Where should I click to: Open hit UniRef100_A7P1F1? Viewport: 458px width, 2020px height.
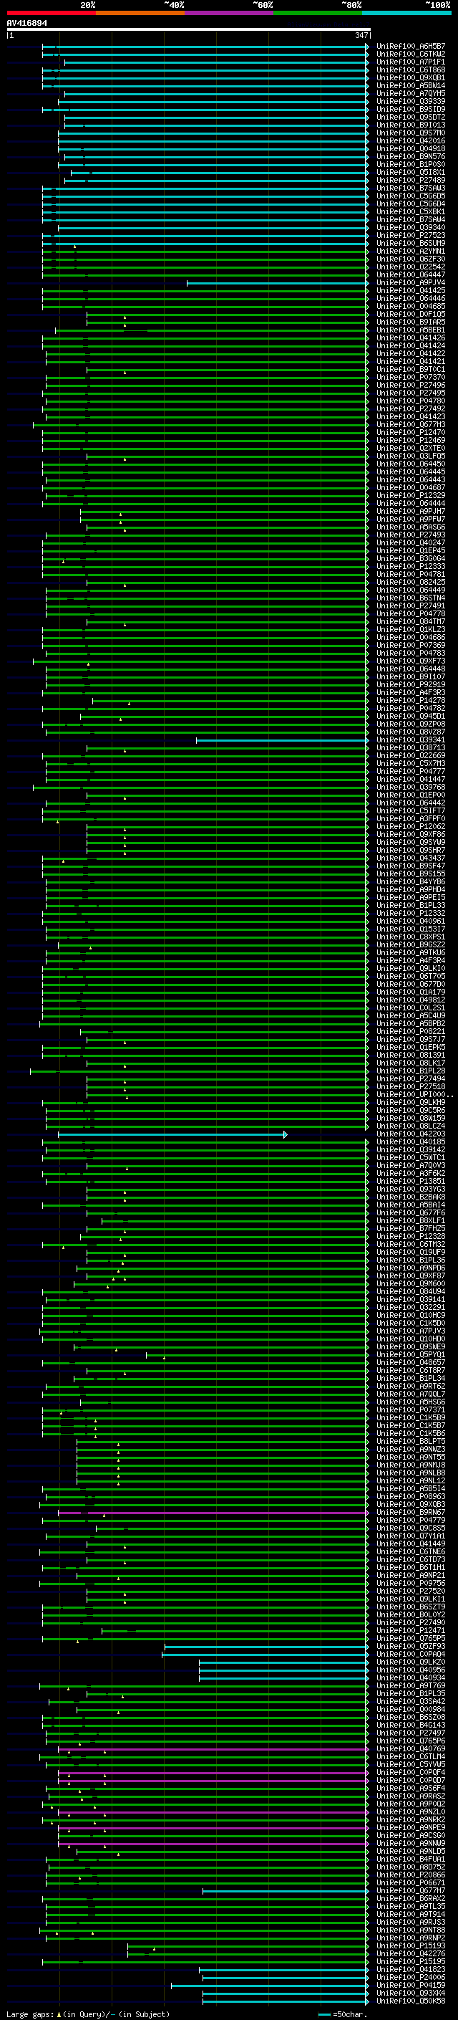click(x=410, y=62)
